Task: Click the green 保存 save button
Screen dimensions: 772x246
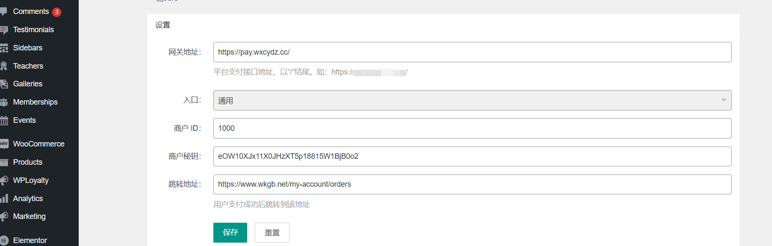Action: (x=230, y=232)
